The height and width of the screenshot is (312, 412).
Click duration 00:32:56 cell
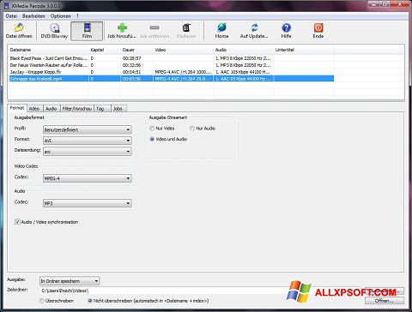coord(131,65)
